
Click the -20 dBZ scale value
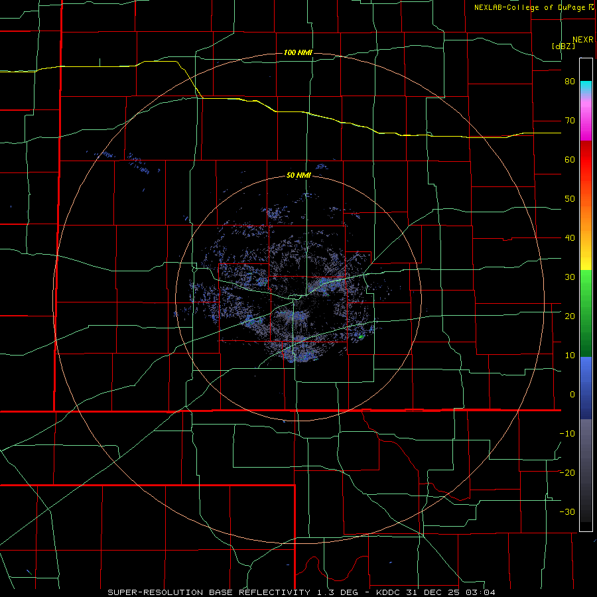pos(567,473)
